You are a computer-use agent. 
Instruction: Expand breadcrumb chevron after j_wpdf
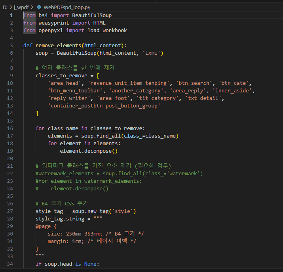pyautogui.click(x=32, y=7)
